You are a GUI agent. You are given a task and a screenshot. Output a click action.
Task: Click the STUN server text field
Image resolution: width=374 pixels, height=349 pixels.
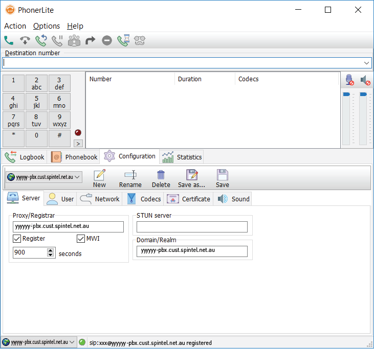click(x=192, y=226)
